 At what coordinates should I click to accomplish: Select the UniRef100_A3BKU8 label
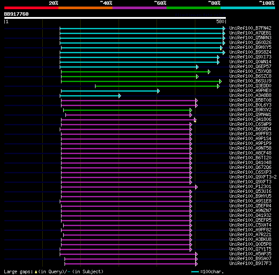coord(250,239)
